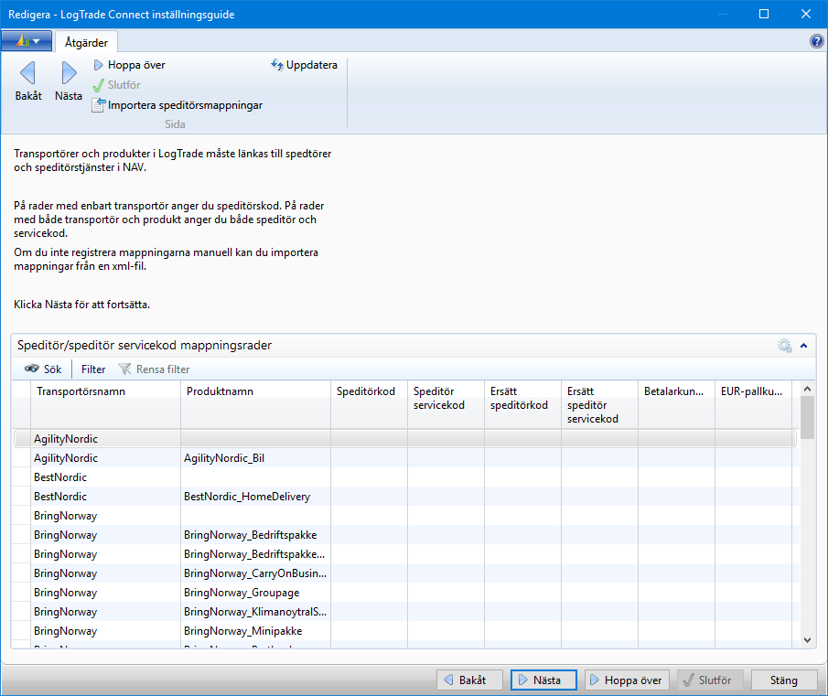Click the vertical scrollbar thumb of table
The height and width of the screenshot is (696, 828).
(807, 417)
